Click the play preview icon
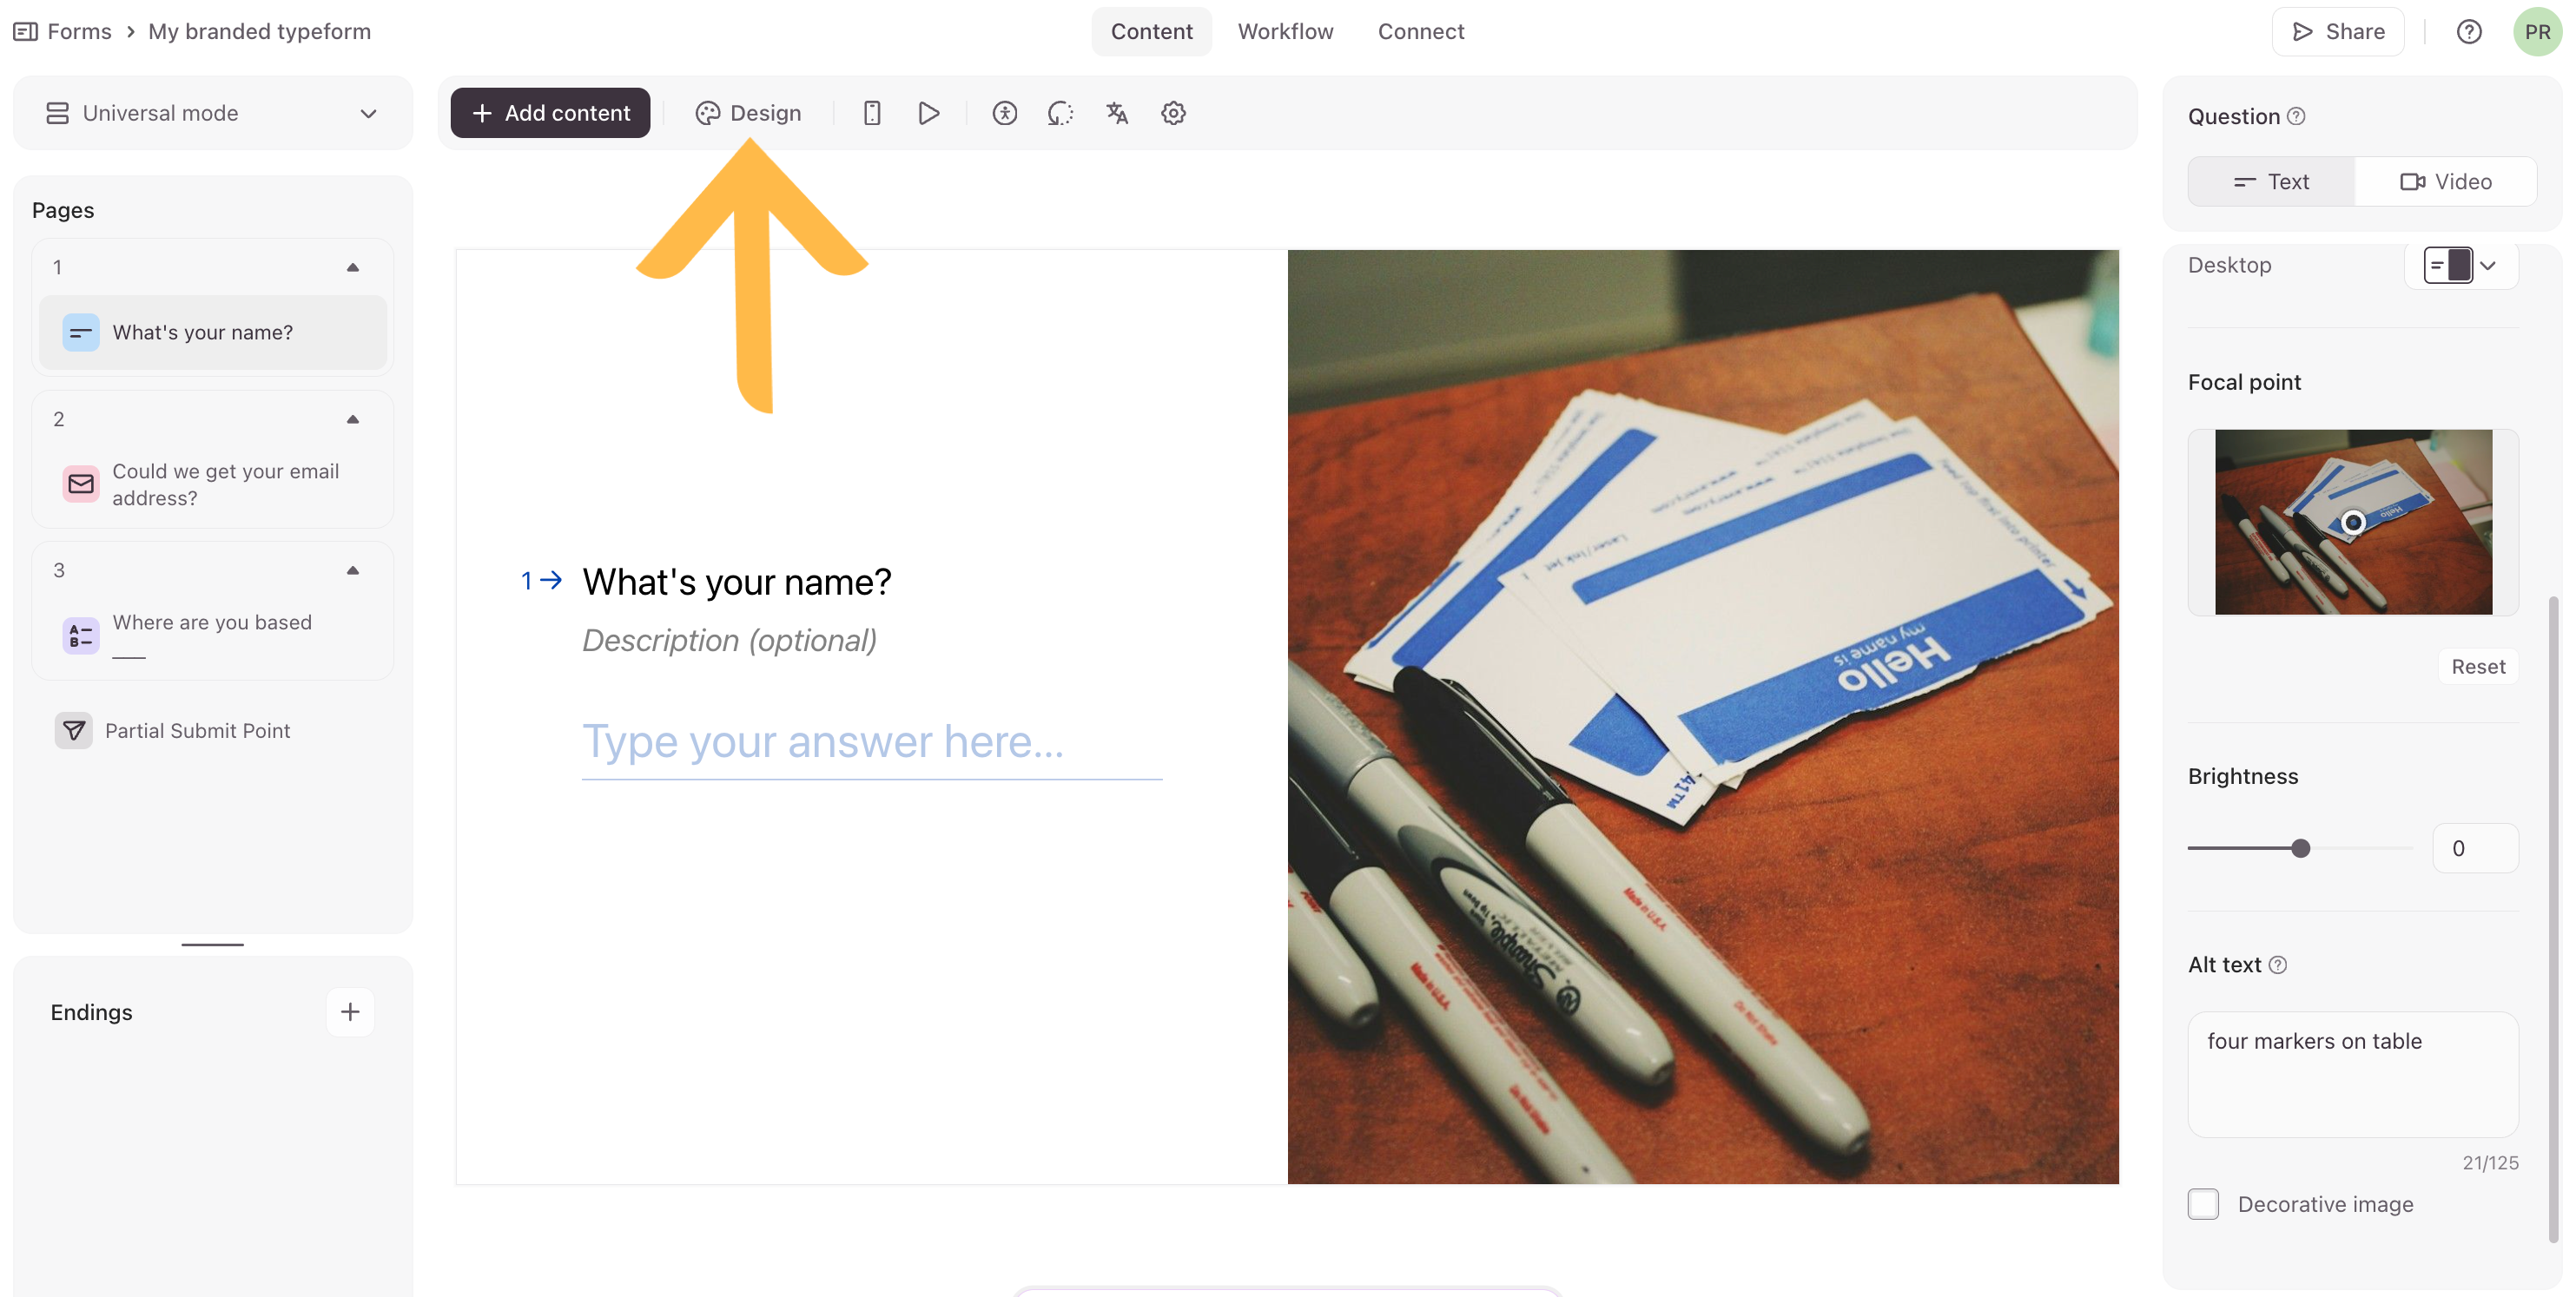This screenshot has width=2576, height=1297. (x=928, y=113)
